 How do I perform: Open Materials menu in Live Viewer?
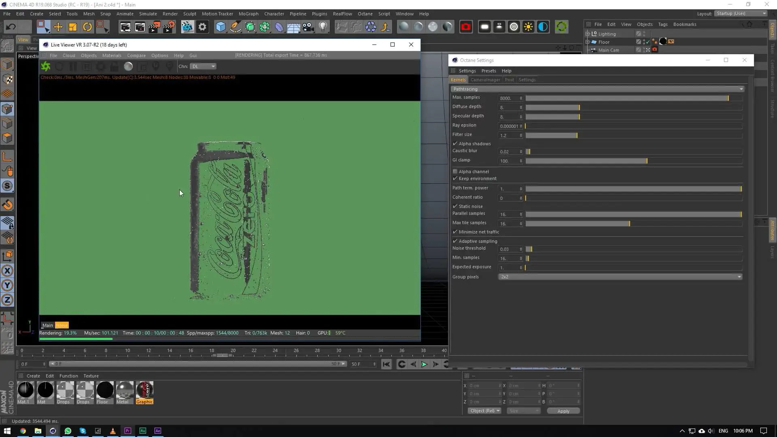(112, 55)
